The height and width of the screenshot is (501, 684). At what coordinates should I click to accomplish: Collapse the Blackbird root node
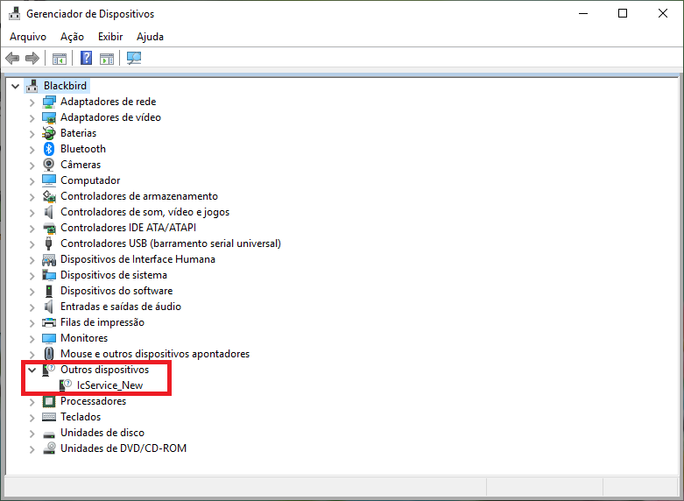[15, 86]
